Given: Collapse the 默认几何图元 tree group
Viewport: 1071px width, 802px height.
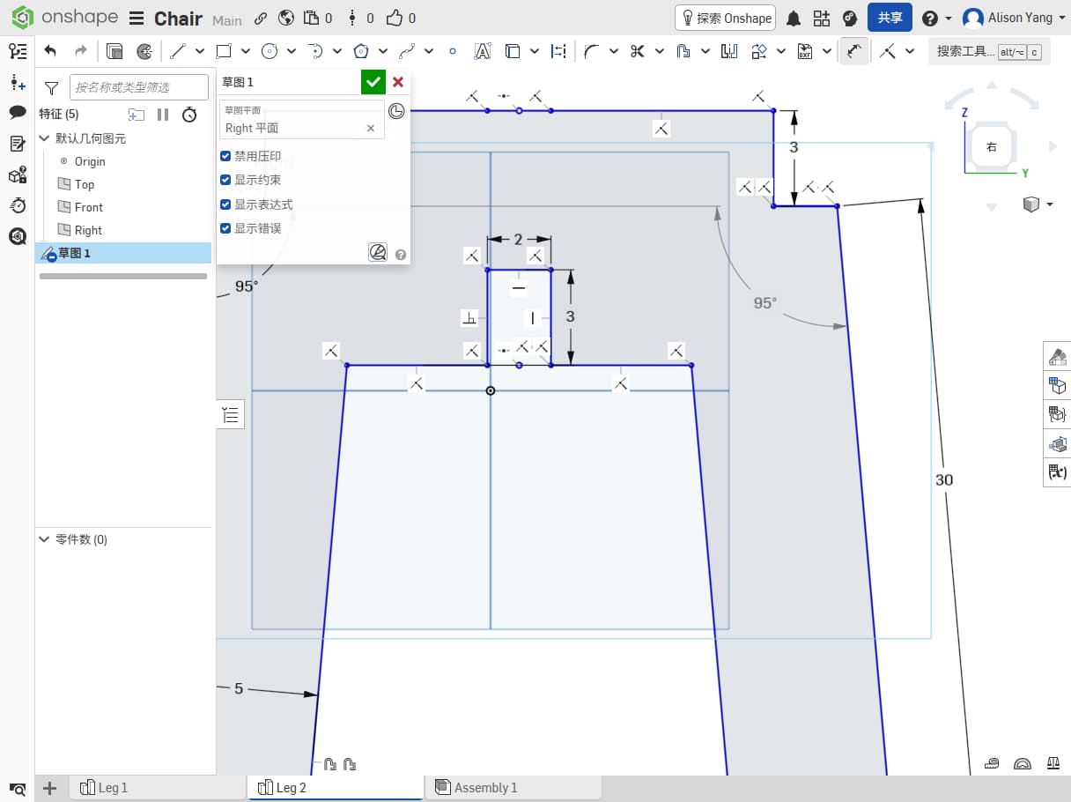Looking at the screenshot, I should (x=45, y=138).
